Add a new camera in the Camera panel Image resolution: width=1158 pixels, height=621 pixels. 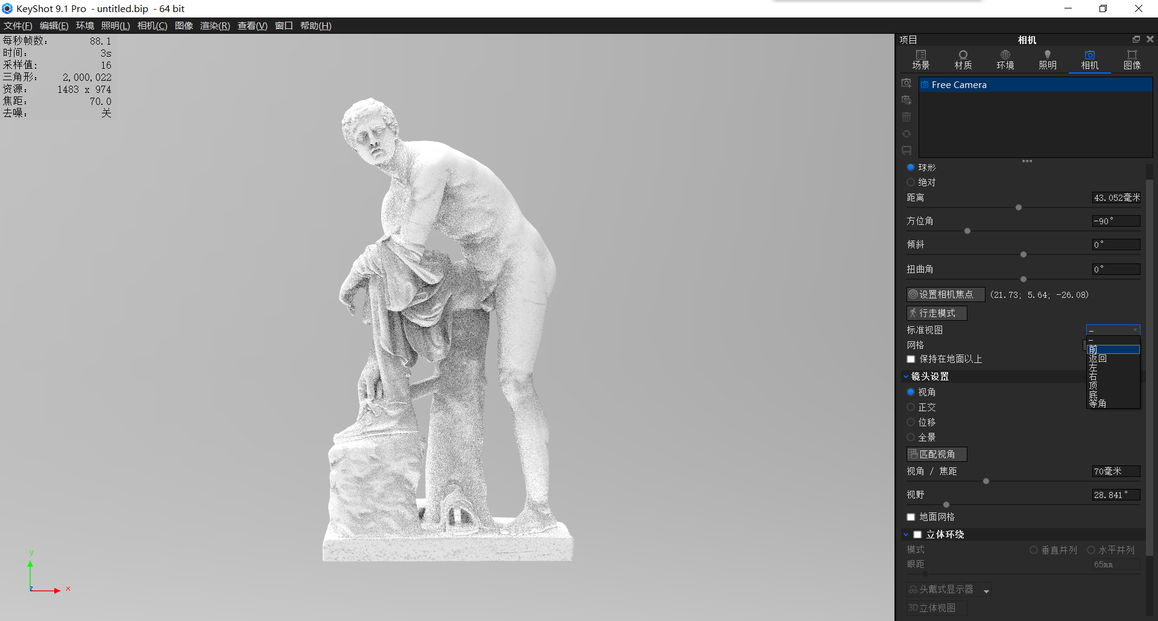click(x=907, y=83)
